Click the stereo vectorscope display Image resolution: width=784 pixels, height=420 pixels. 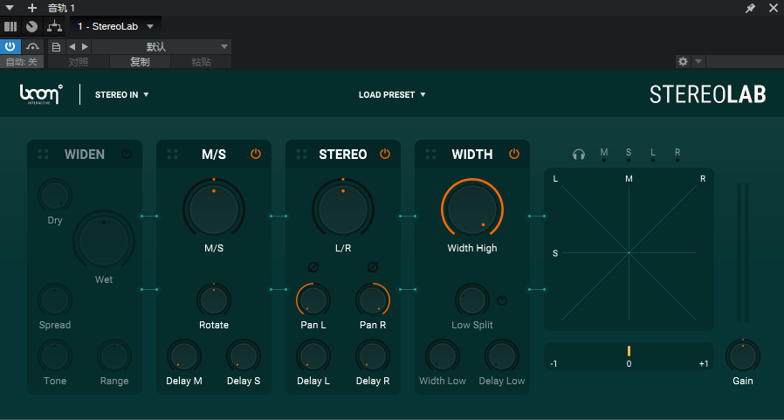[629, 250]
